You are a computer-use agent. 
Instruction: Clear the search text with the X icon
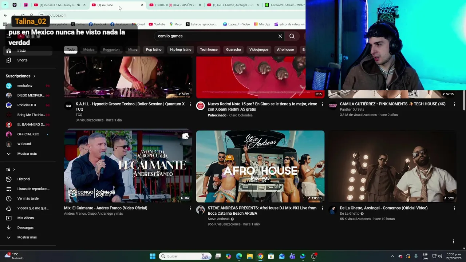click(280, 36)
